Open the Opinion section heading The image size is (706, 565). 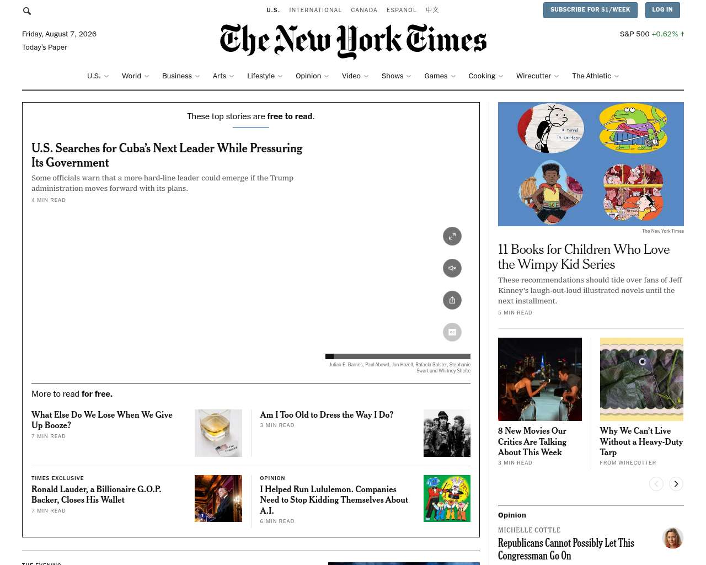pos(512,515)
